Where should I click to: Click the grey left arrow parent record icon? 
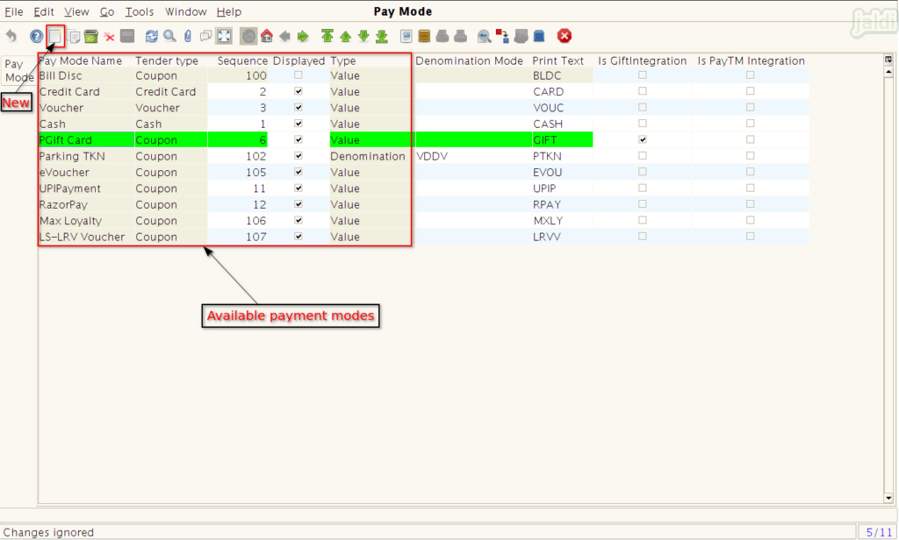tap(285, 37)
